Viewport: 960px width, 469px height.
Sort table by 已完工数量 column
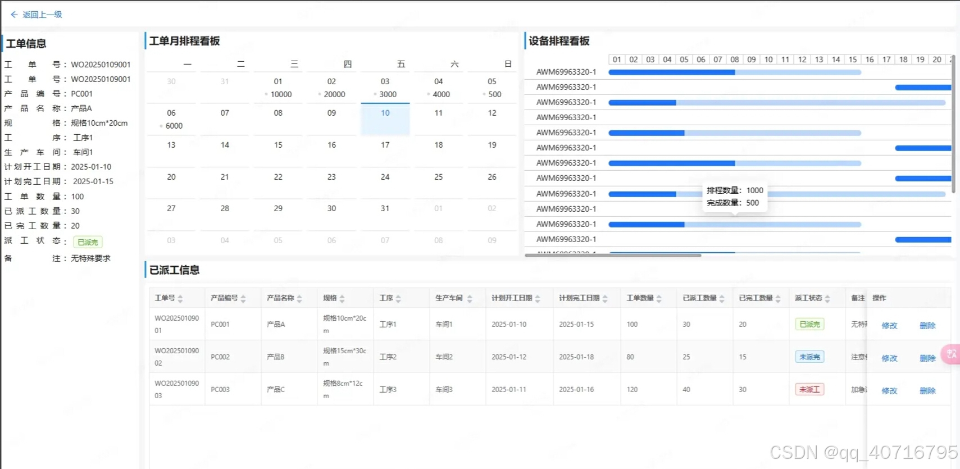[778, 299]
